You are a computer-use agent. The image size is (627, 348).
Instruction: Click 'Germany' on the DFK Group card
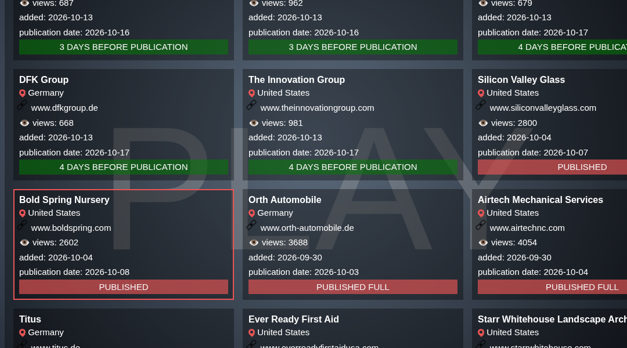tap(46, 93)
